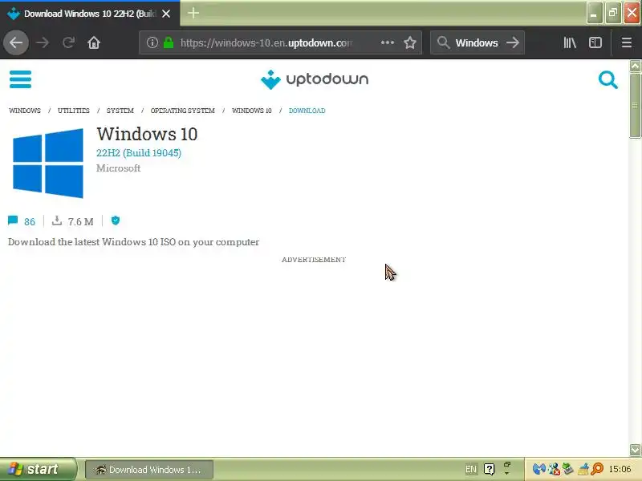Reload the current page
642x481 pixels.
pyautogui.click(x=68, y=42)
